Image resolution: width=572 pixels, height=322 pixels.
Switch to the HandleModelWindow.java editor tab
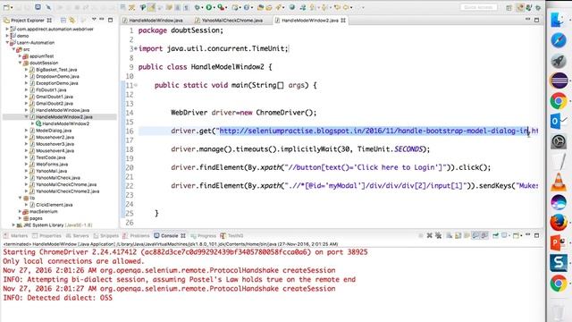(156, 21)
